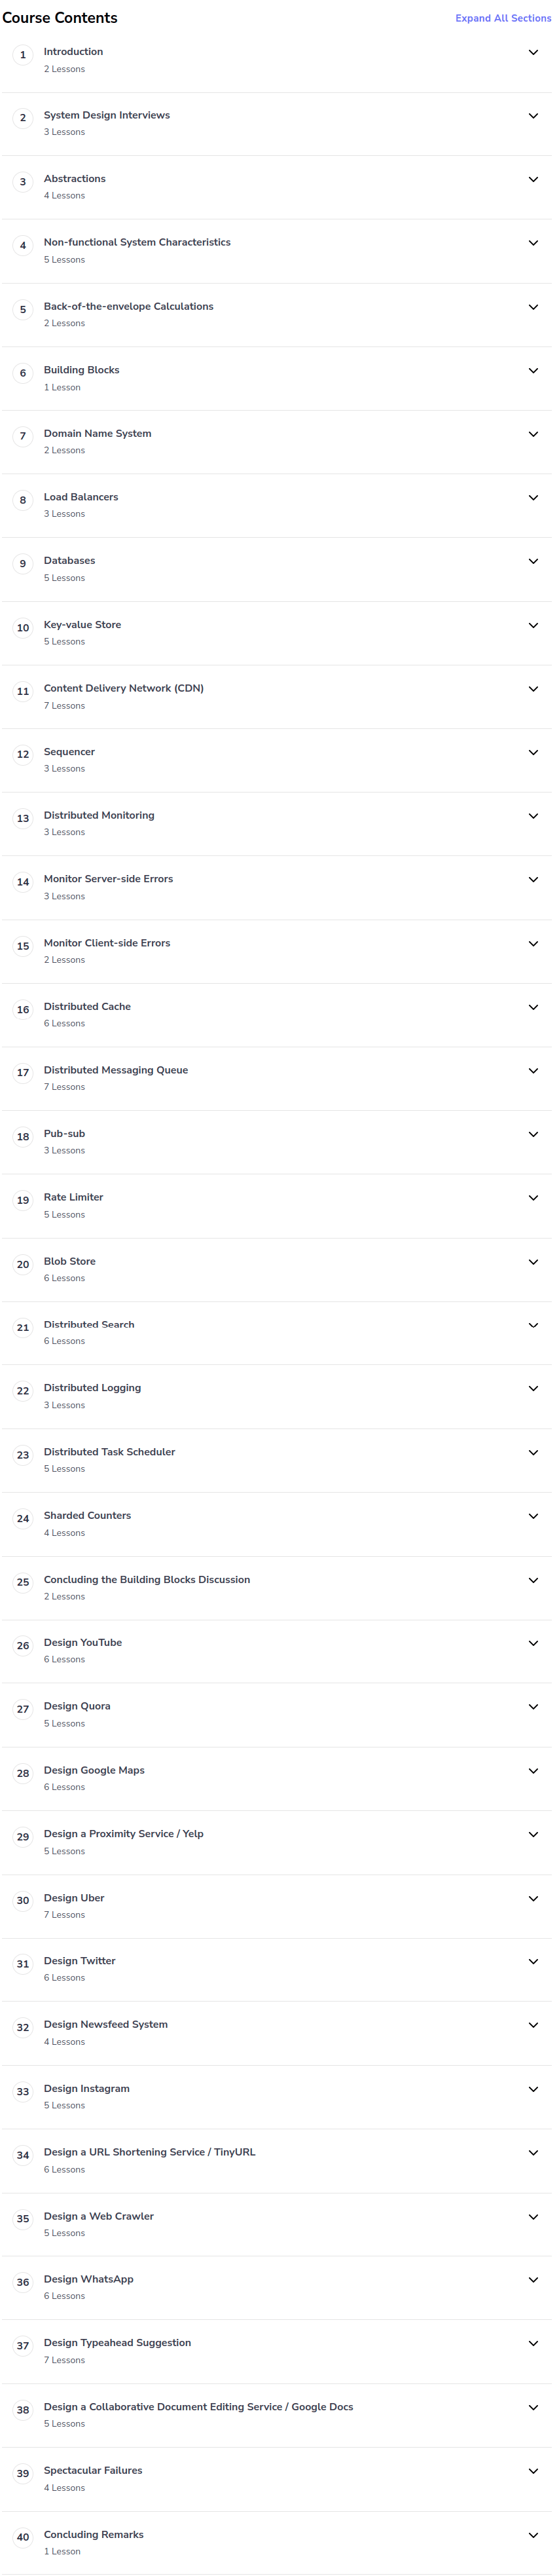Expand the Rate Limiter section chevron
This screenshot has width=559, height=2576.
533,1198
